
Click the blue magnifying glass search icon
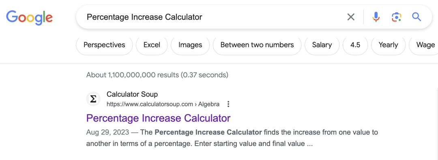click(417, 17)
